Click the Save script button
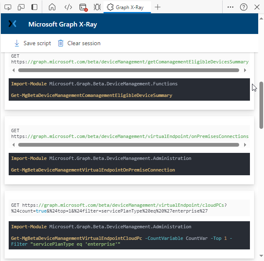The height and width of the screenshot is (261, 264). coord(33,43)
